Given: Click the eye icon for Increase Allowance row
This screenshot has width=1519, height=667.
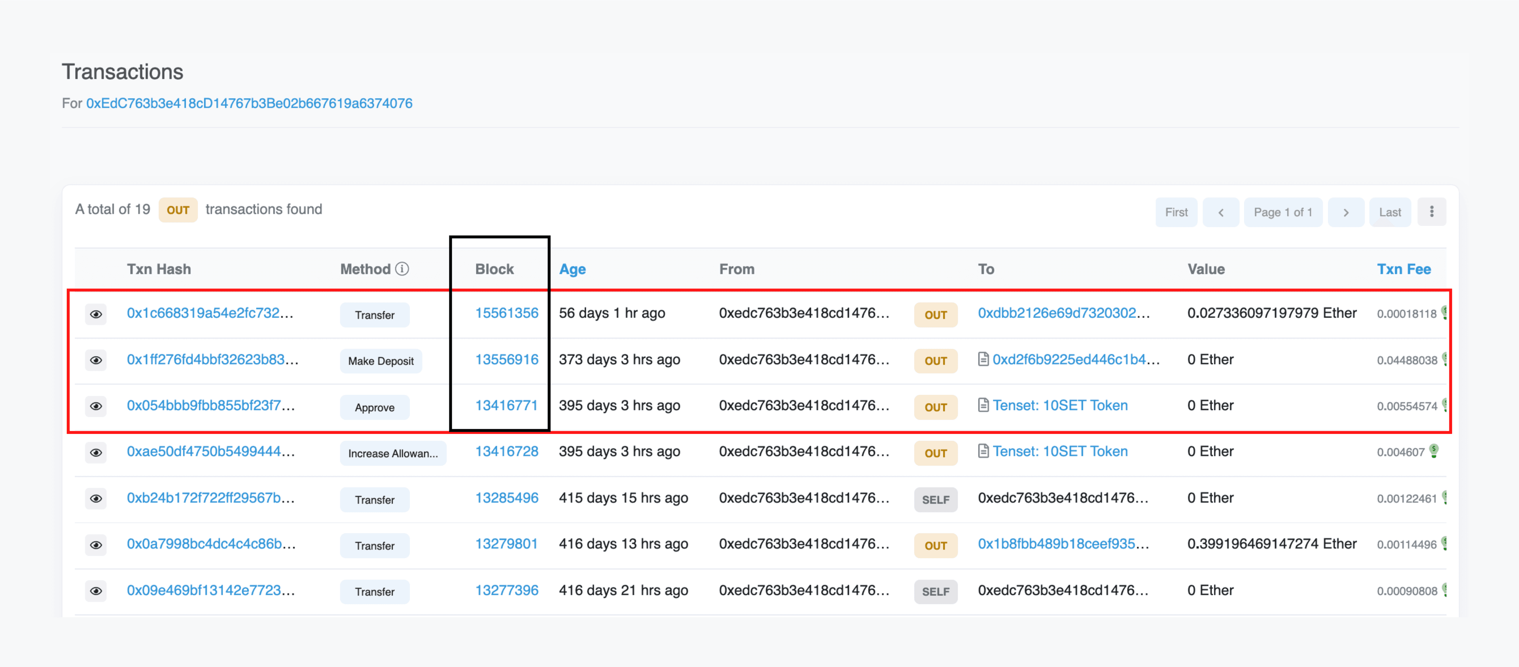Looking at the screenshot, I should click(x=95, y=453).
